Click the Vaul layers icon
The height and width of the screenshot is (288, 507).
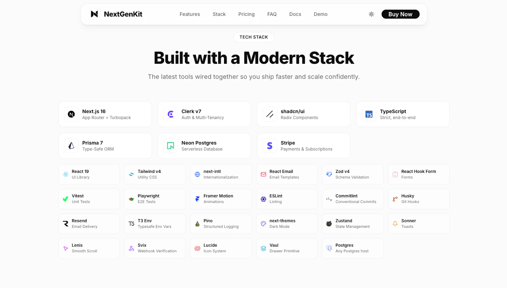263,248
